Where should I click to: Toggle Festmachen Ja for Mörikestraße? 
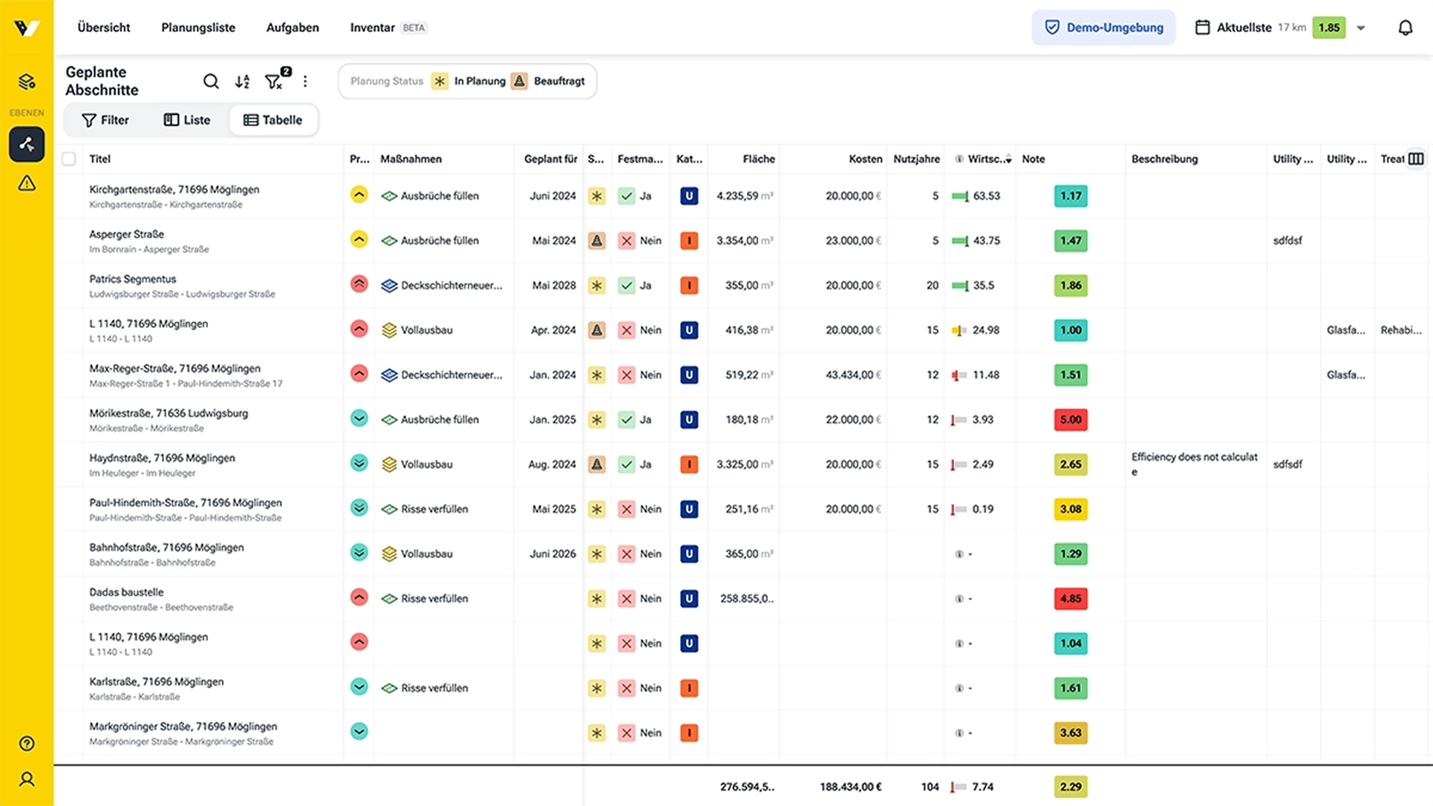(627, 420)
